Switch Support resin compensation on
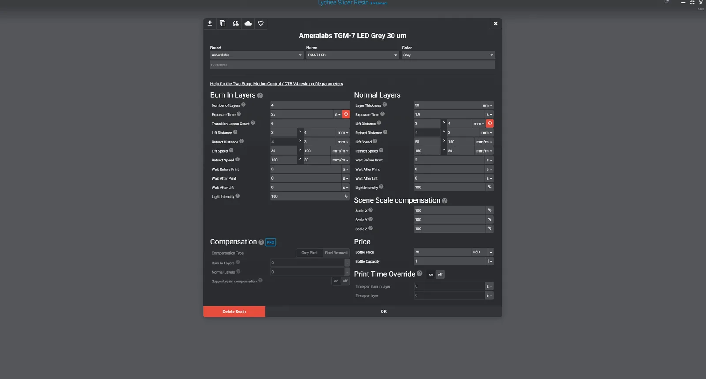Viewport: 706px width, 379px height. click(x=336, y=281)
